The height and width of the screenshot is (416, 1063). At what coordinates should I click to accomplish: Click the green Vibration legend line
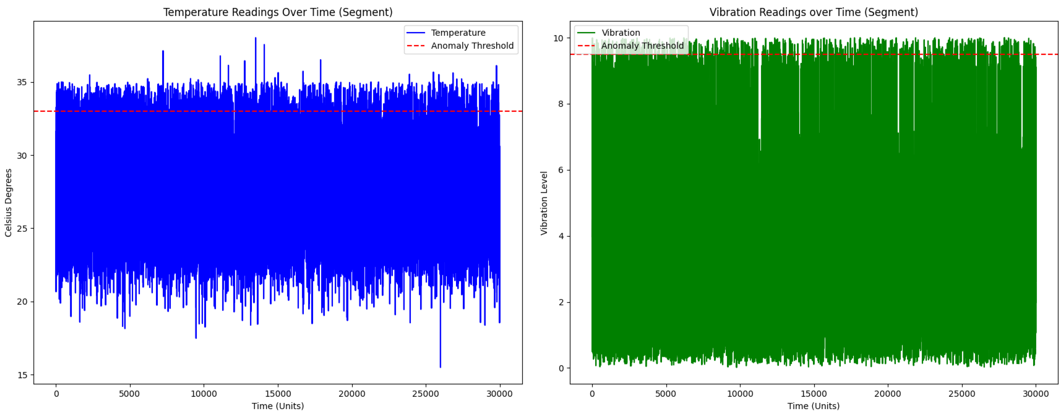tap(586, 33)
